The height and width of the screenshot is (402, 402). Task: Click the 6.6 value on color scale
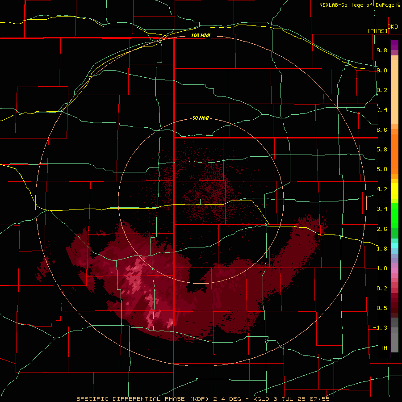coord(382,130)
